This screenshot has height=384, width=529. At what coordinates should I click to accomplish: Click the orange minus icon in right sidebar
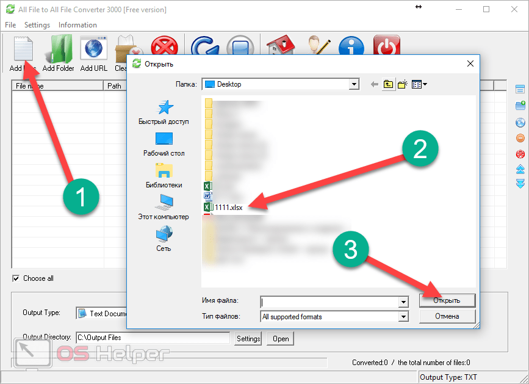click(520, 138)
